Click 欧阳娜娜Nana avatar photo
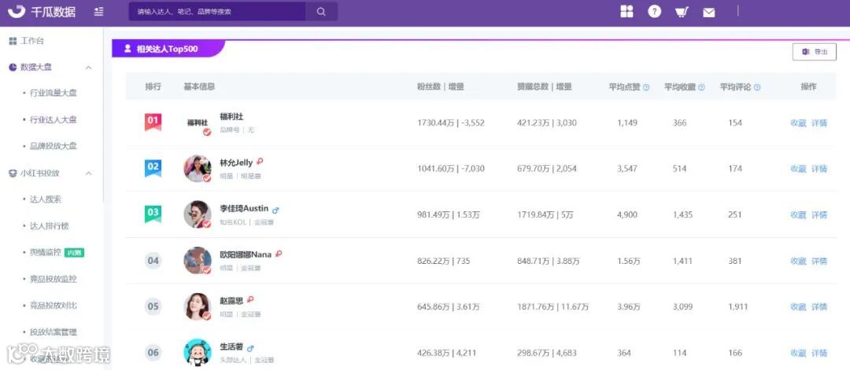The image size is (850, 370). click(198, 261)
